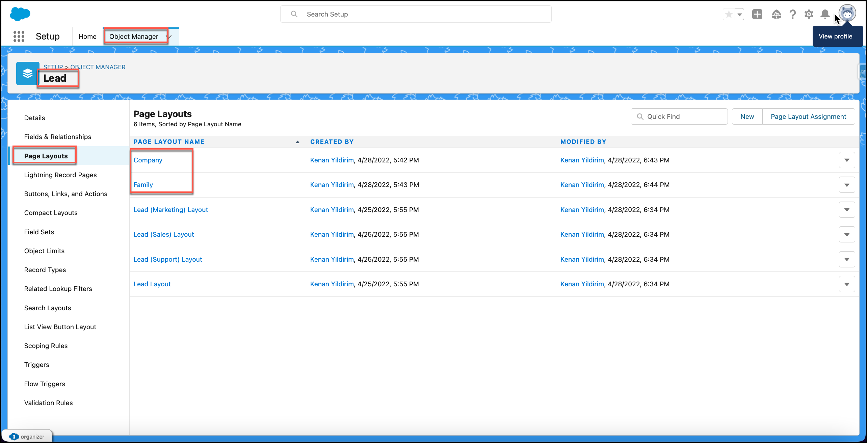The width and height of the screenshot is (867, 443).
Task: Open actions dropdown for Lead (Support) Layout
Action: tap(847, 259)
